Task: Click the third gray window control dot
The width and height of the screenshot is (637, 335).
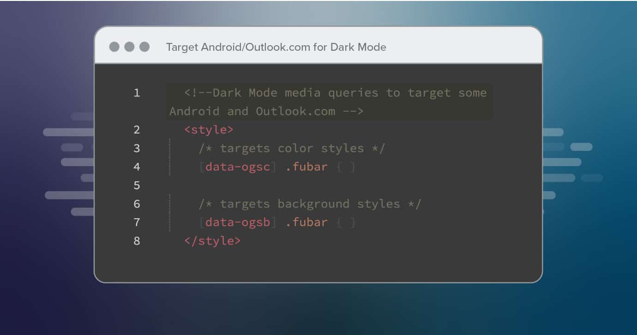Action: [144, 47]
